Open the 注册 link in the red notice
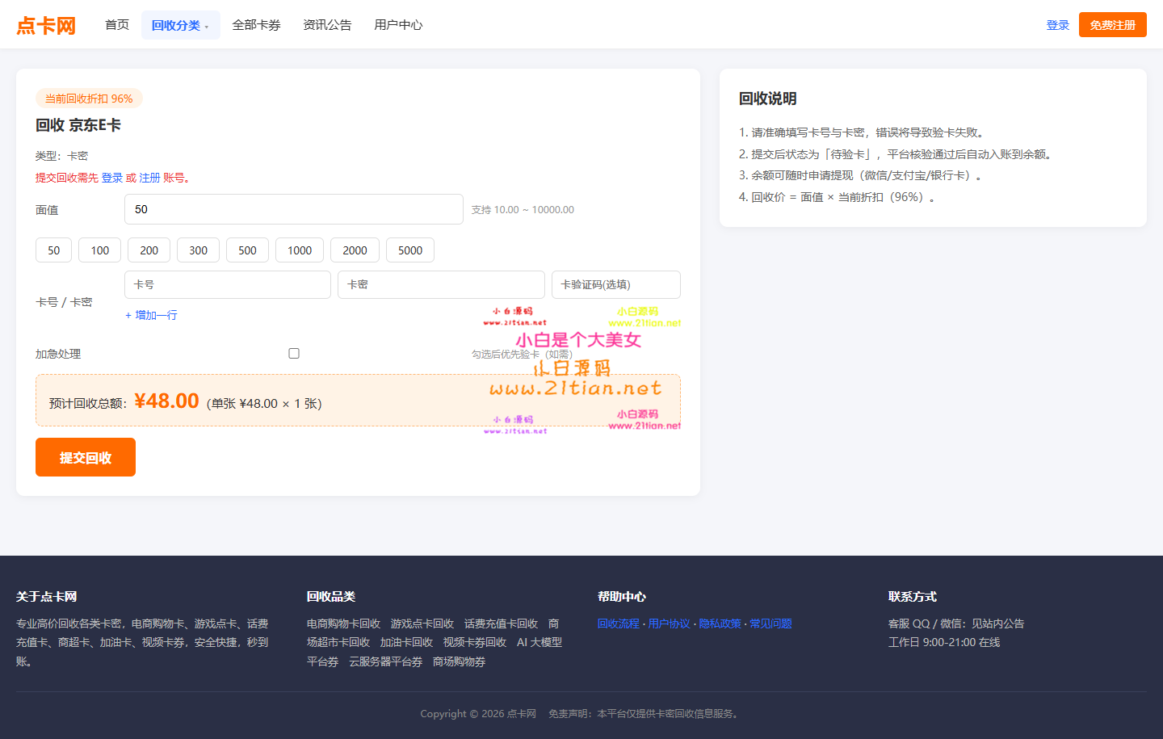The image size is (1163, 739). click(x=150, y=178)
